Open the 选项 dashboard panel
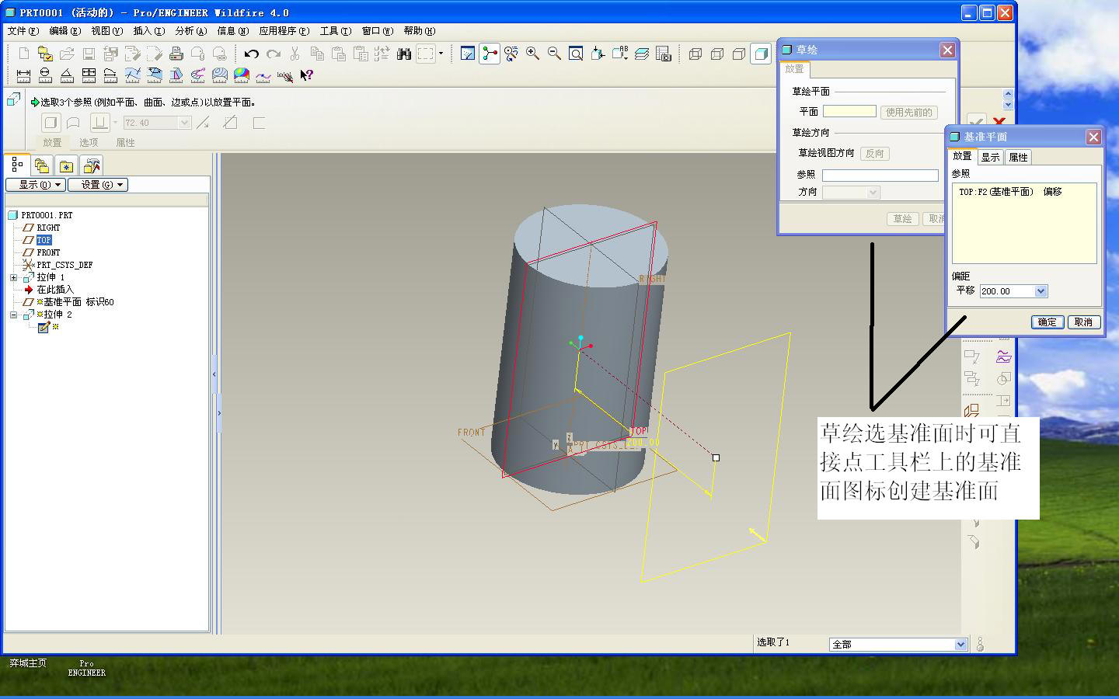Image resolution: width=1119 pixels, height=699 pixels. 89,143
